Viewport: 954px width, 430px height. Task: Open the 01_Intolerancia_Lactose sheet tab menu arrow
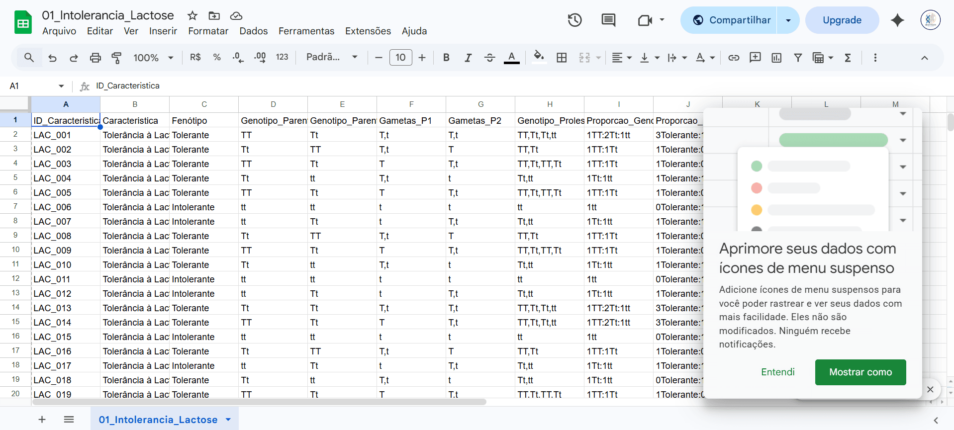pos(228,420)
